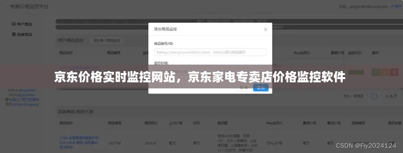Go to previous page with left chevron
Screen dimensions: 403x153
pyautogui.click(x=368, y=96)
